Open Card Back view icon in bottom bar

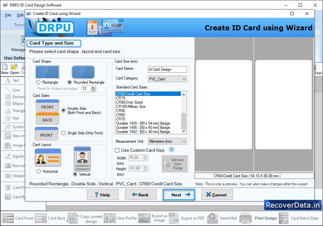pos(41,218)
